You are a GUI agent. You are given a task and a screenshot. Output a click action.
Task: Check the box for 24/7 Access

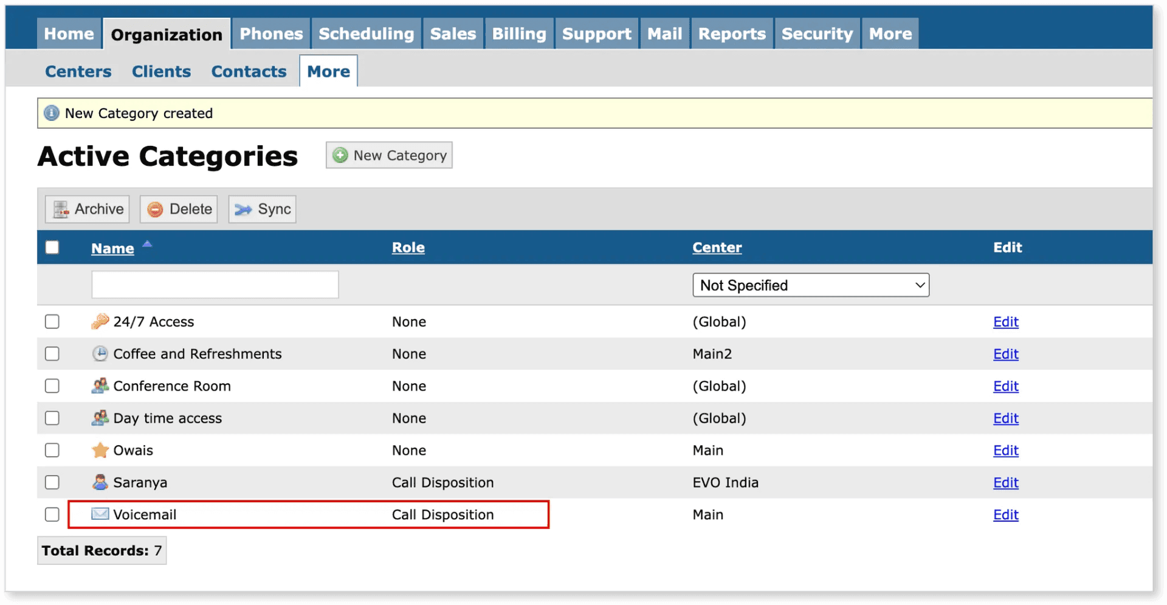[x=52, y=321]
